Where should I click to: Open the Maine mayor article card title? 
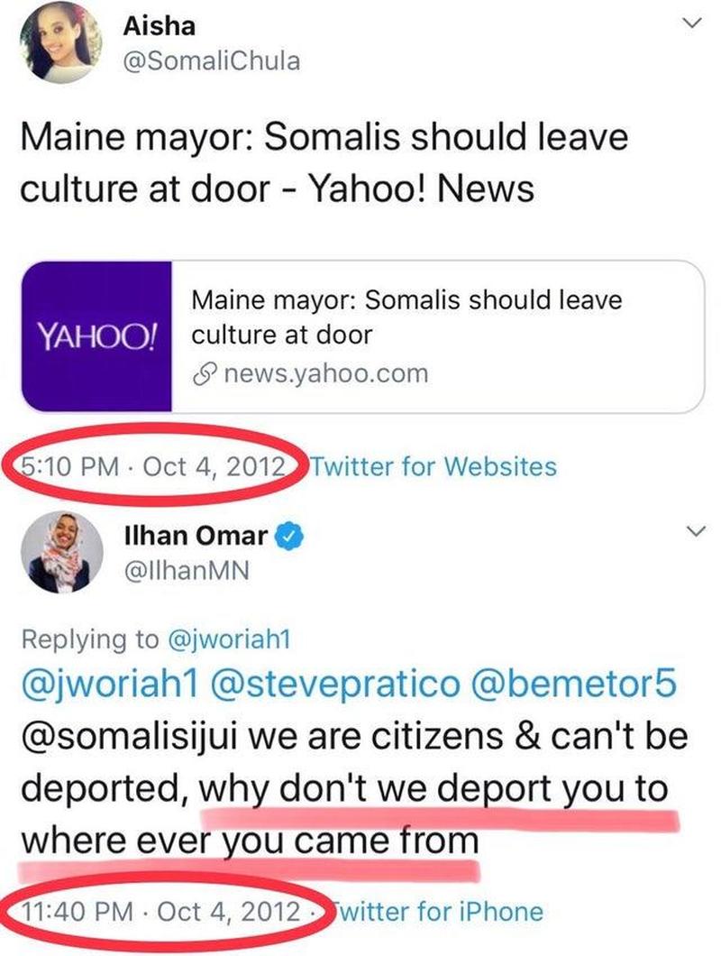click(x=406, y=317)
